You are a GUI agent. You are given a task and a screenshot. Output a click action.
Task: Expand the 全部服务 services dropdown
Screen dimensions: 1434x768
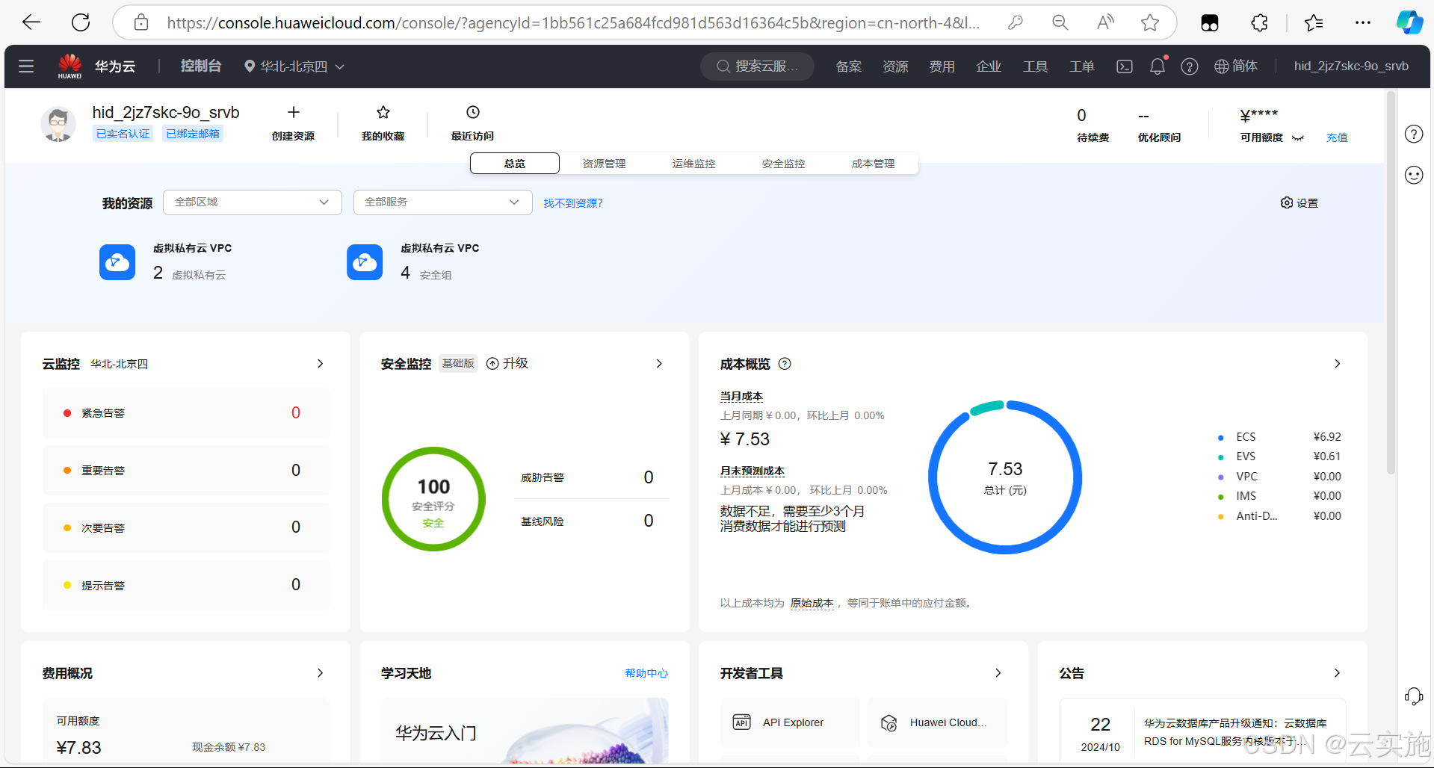442,202
